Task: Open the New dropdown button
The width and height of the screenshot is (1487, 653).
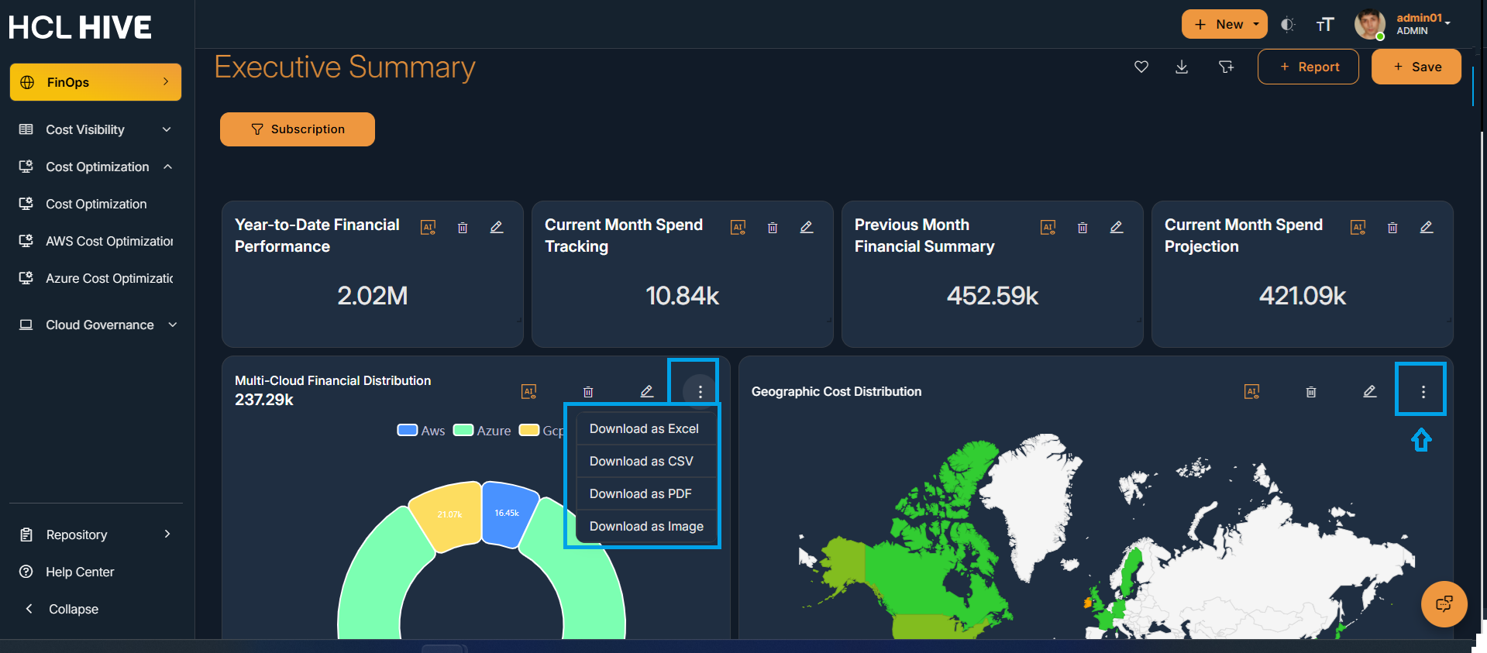Action: tap(1224, 25)
